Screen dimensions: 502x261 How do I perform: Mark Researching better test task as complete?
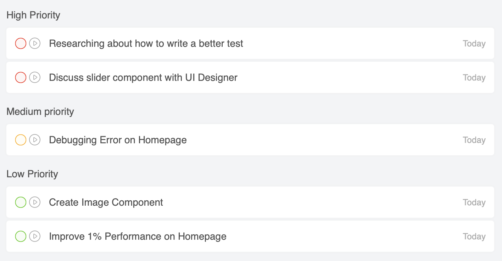21,44
